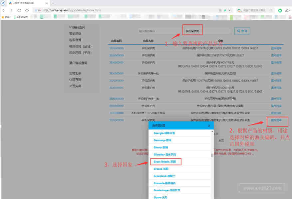This screenshot has width=292, height=199.
Task: Close the current browser tab
Action: [47, 3]
